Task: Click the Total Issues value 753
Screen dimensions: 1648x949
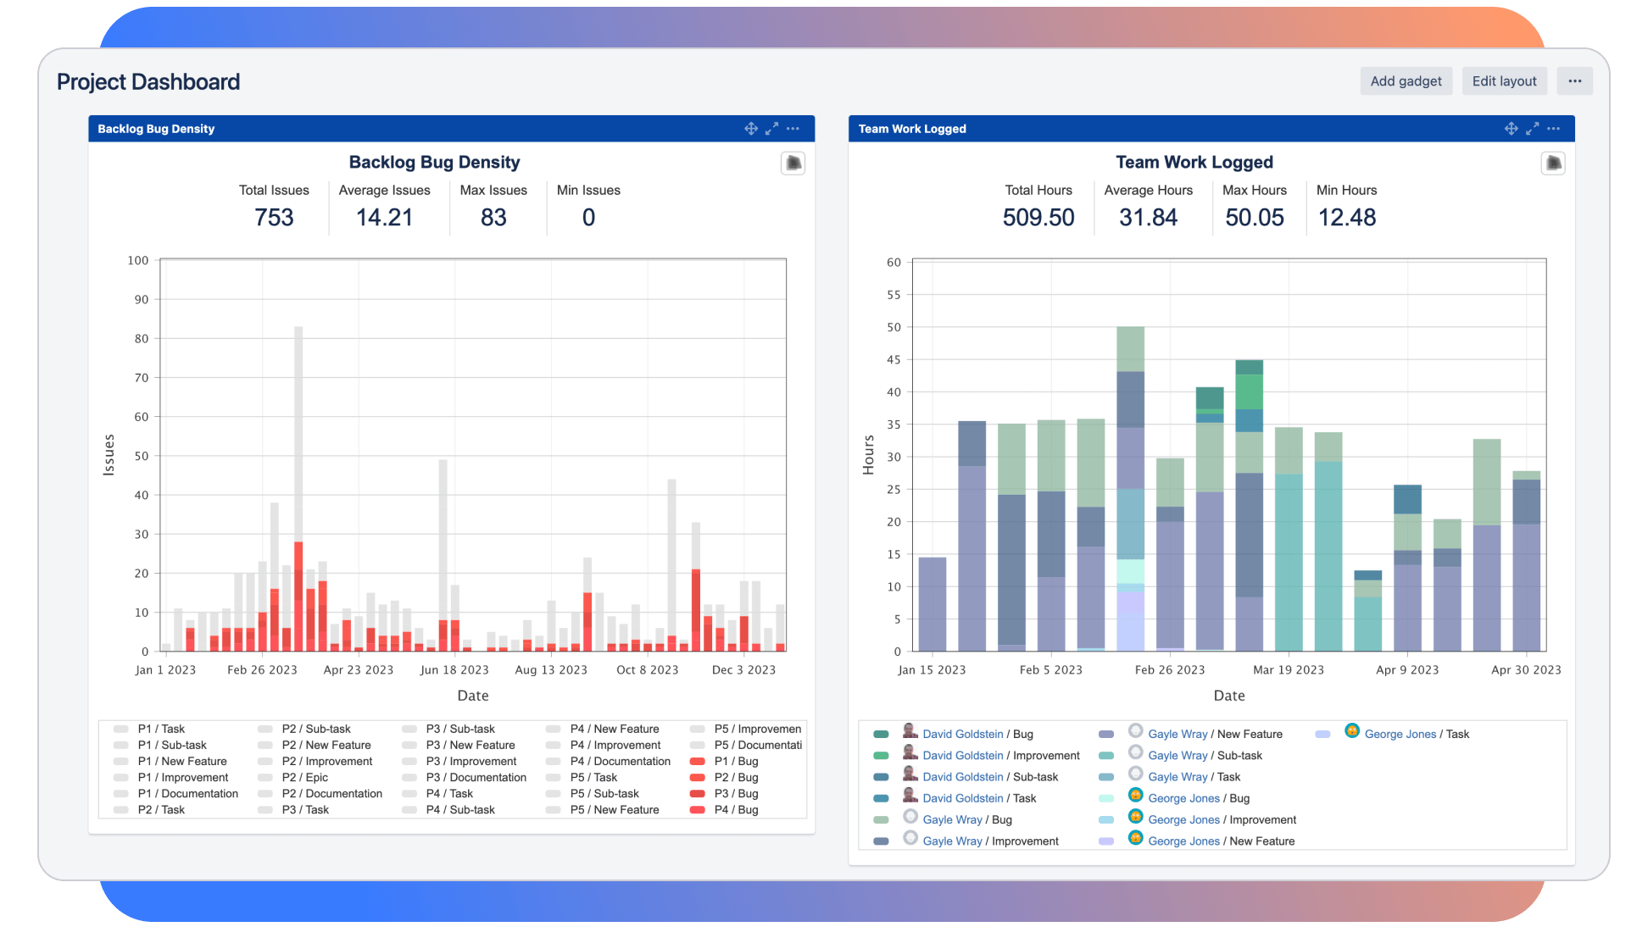Action: tap(274, 218)
